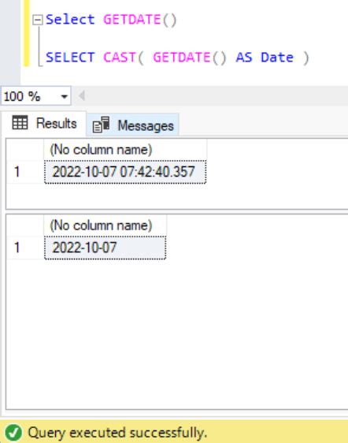Click the Select GETDATE() query line
Viewport: 348px width, 443px height.
point(111,20)
